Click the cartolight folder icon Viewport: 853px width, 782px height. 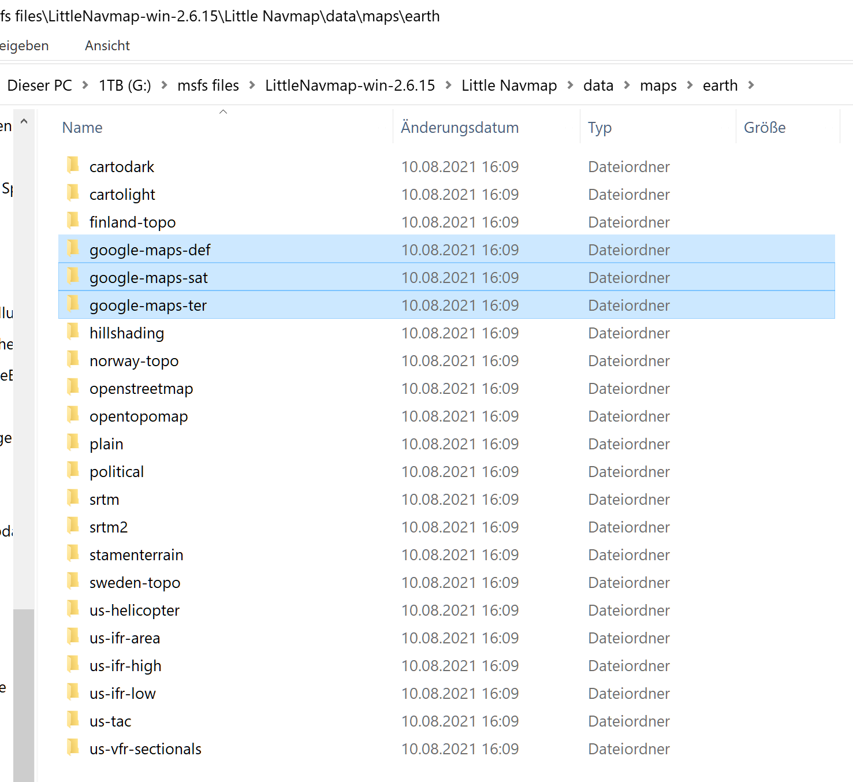tap(73, 193)
